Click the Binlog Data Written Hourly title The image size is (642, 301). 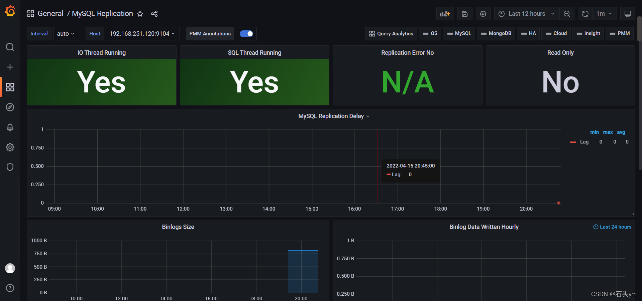point(484,227)
